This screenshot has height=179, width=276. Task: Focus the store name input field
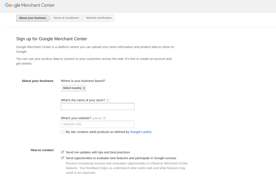point(97,106)
